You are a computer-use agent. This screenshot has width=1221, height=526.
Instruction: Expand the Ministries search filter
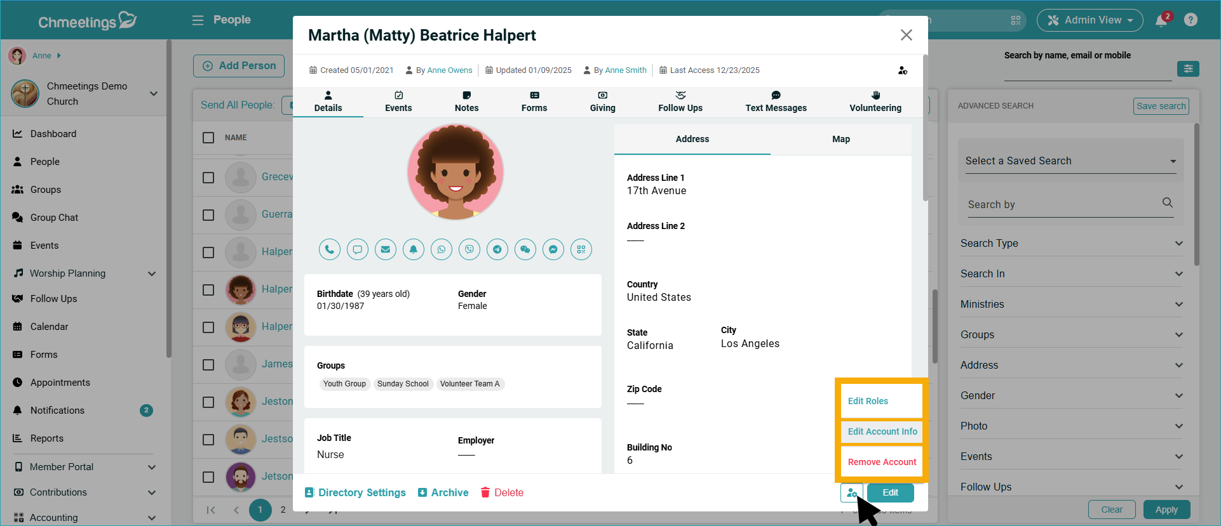point(1071,305)
